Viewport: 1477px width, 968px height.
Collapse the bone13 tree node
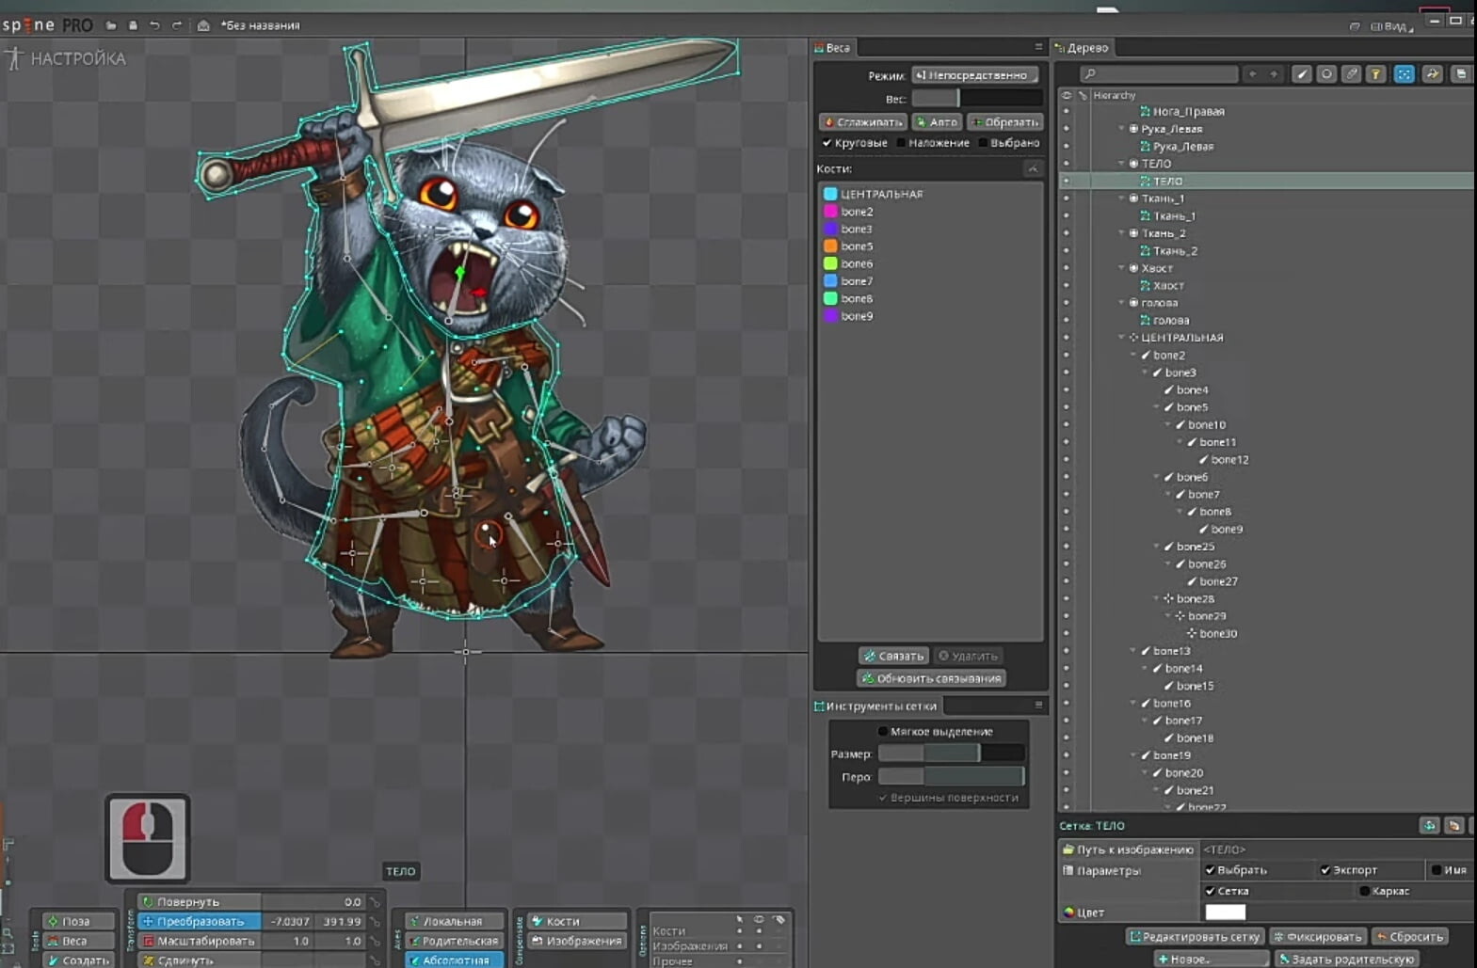1133,651
